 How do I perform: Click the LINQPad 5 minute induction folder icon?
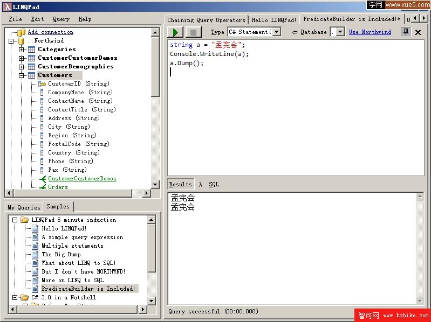coord(25,220)
